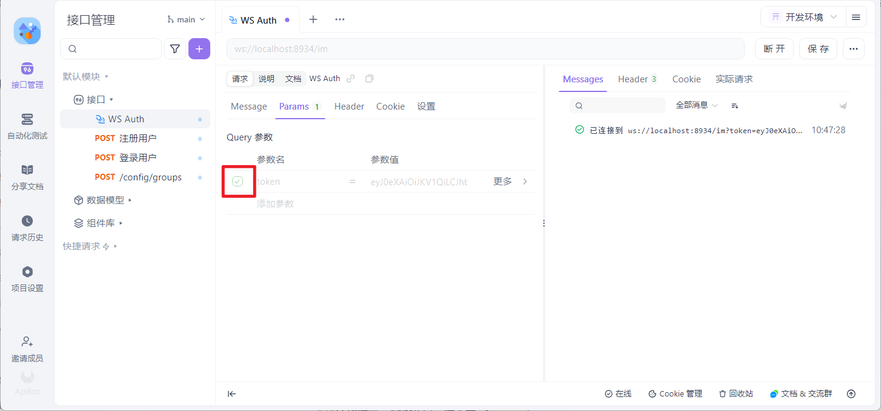Click the 断开 disconnect button
The width and height of the screenshot is (881, 411).
tap(774, 49)
